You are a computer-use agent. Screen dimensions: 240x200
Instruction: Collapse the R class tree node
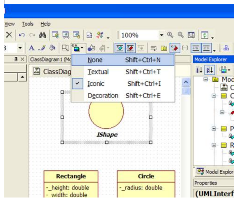(x=214, y=145)
